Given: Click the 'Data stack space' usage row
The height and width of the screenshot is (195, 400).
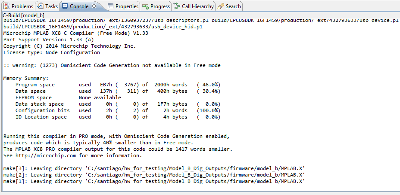Looking at the screenshot, I should 118,104.
